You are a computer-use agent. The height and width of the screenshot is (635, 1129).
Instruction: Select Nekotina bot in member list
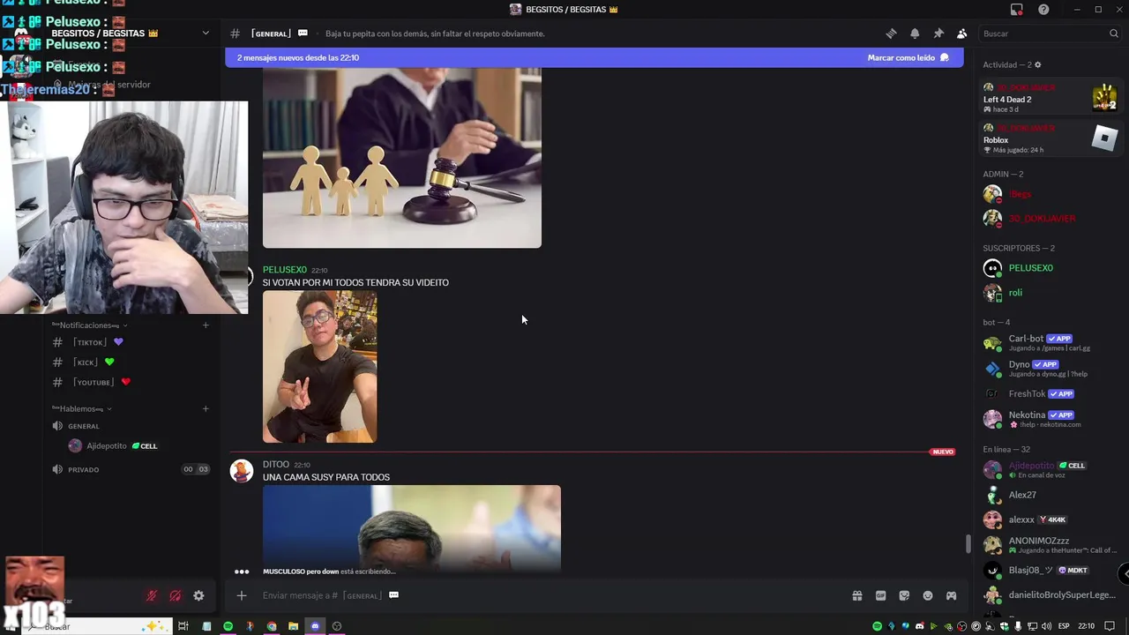[1048, 419]
